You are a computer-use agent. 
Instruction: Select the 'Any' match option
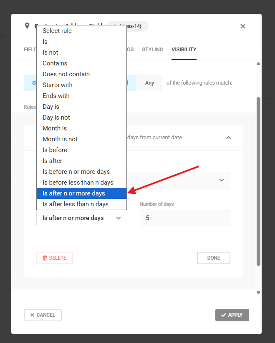pyautogui.click(x=149, y=83)
